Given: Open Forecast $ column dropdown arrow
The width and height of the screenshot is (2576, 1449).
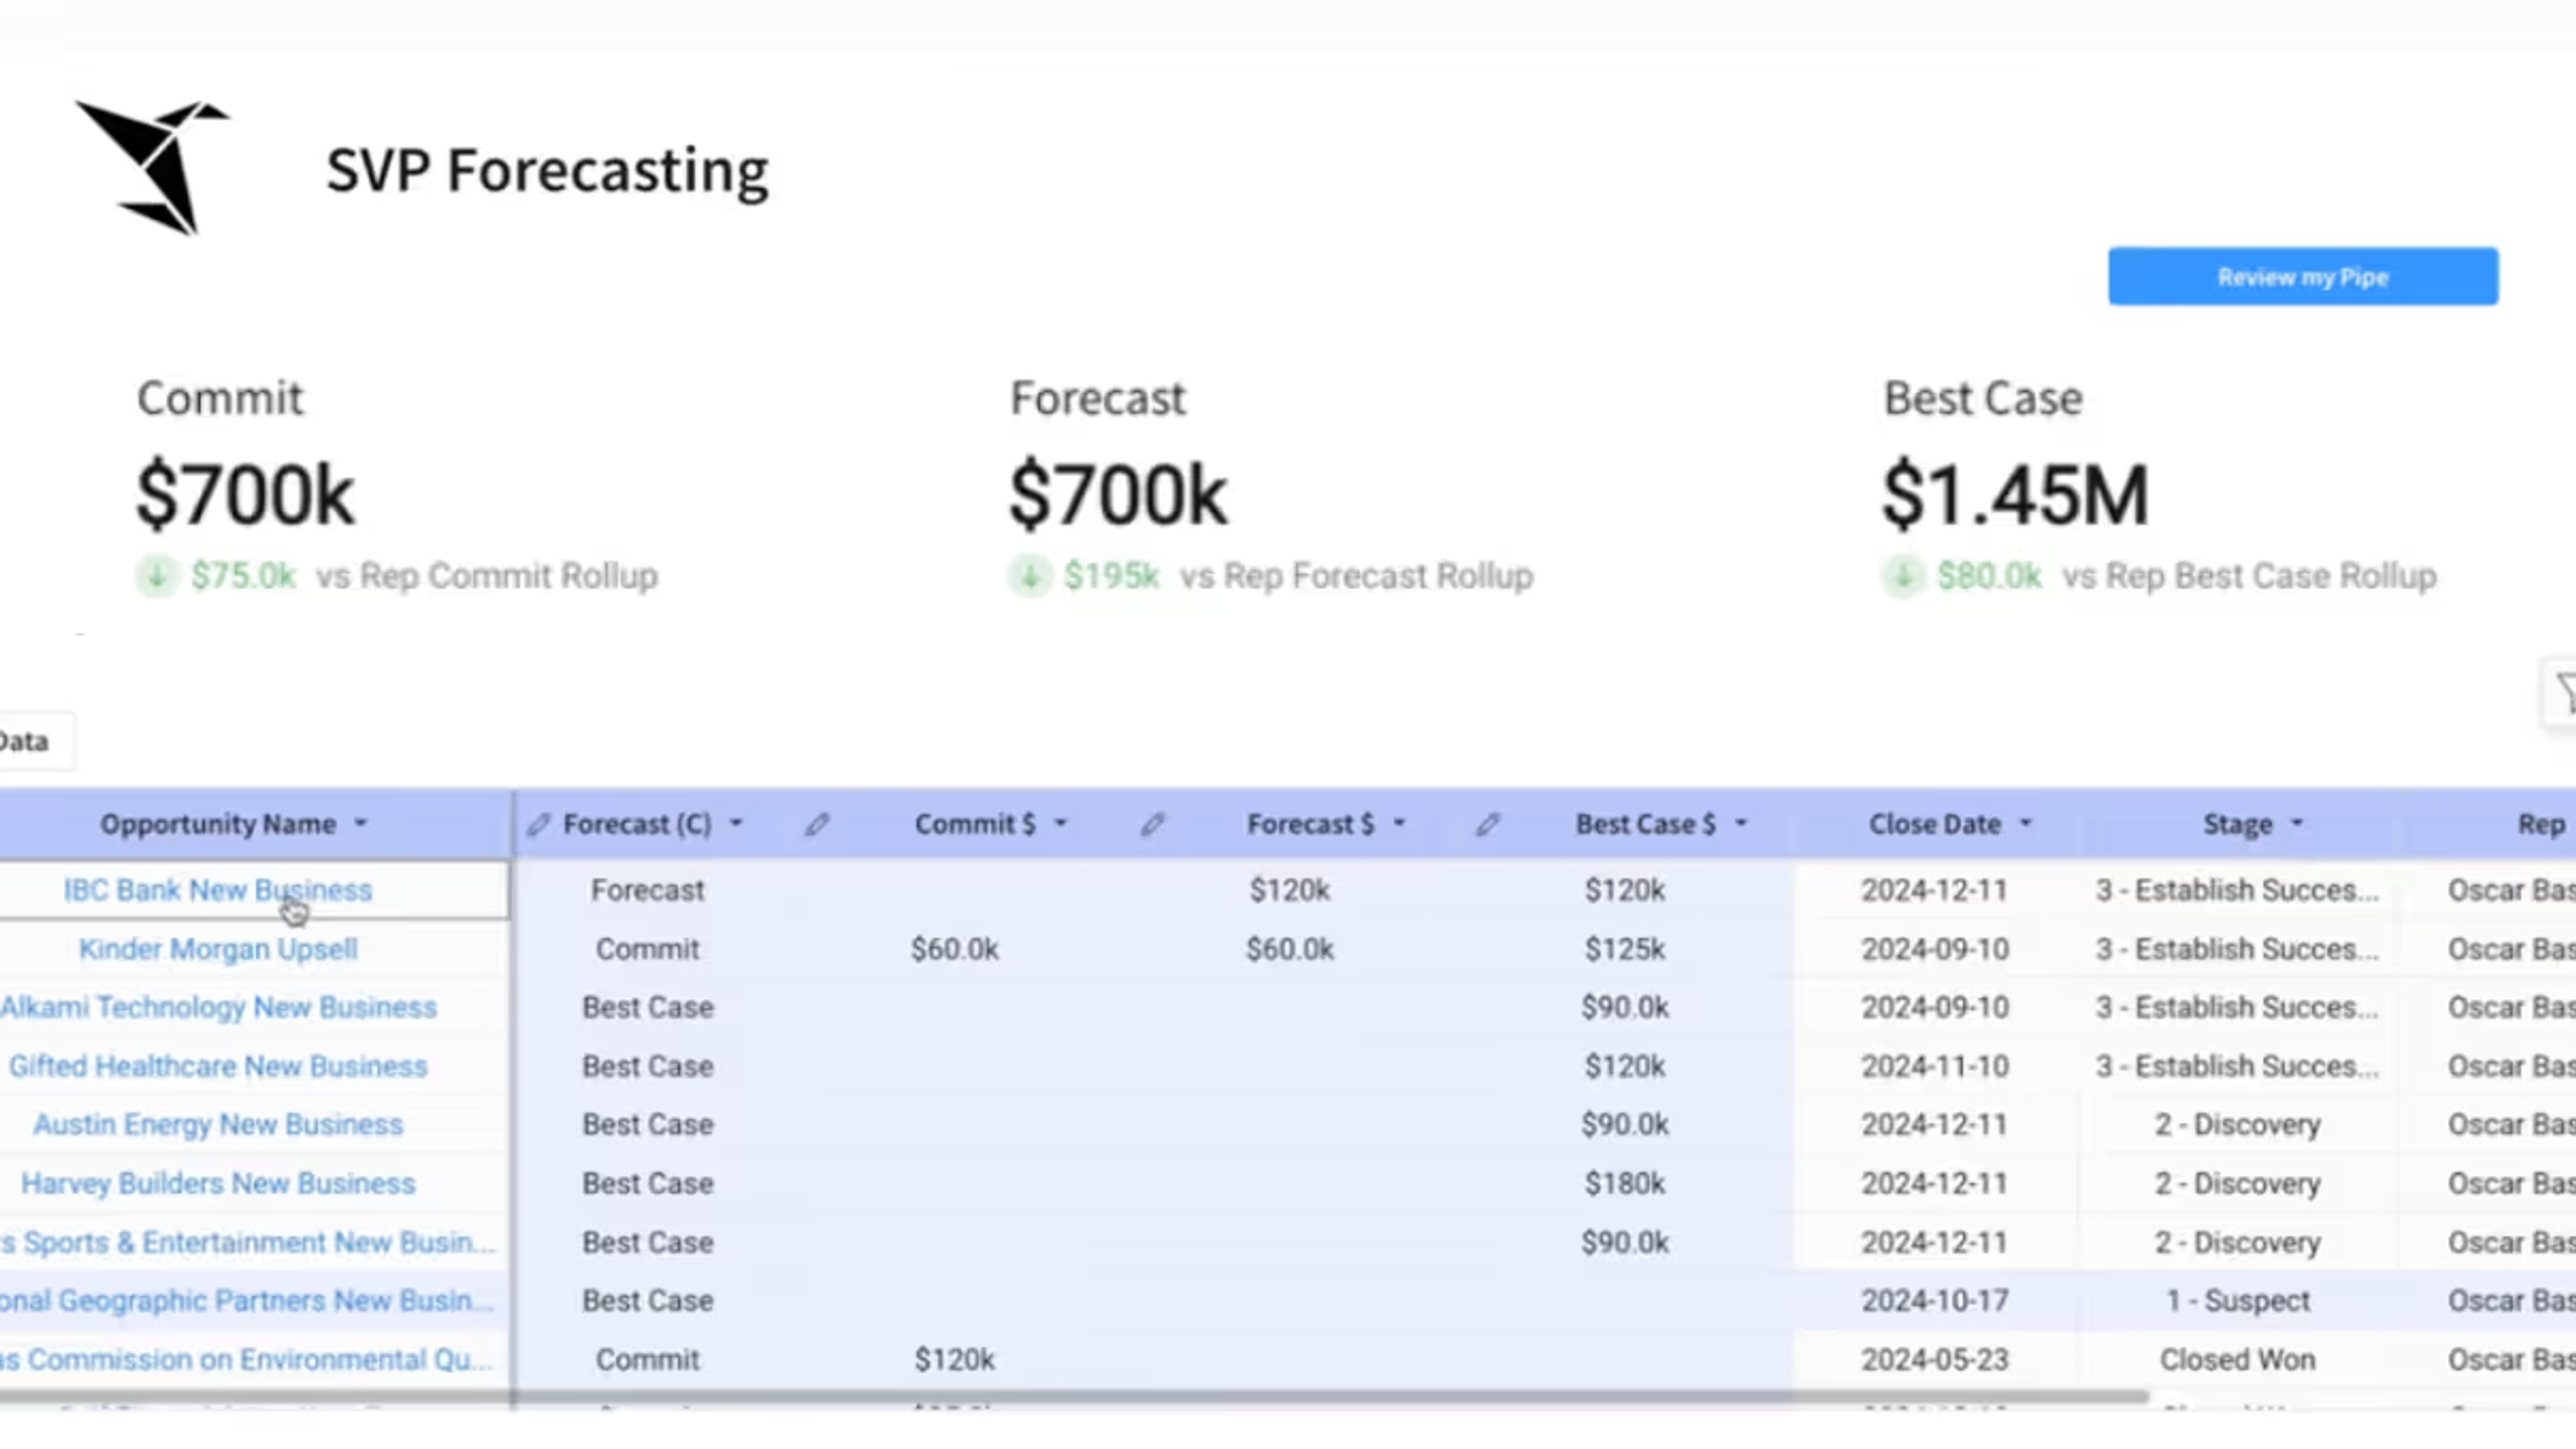Looking at the screenshot, I should click(1399, 824).
